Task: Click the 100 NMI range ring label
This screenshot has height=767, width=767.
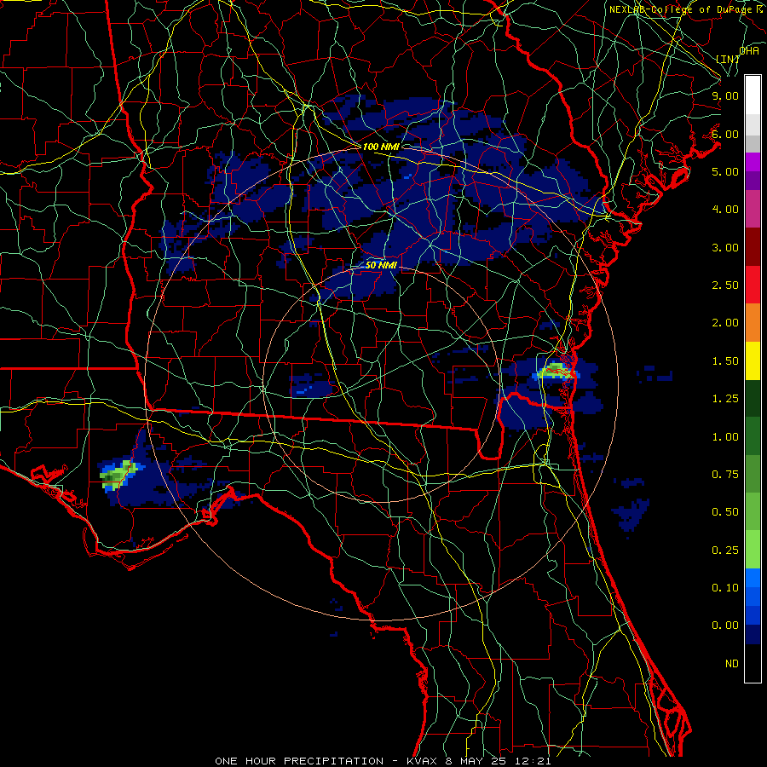Action: 381,147
